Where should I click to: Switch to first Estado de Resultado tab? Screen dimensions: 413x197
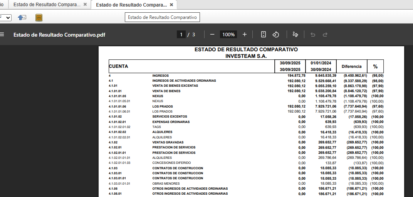click(47, 5)
